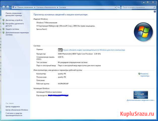The width and height of the screenshot is (158, 121).
Task: Open Панель управления - домашняя страница link
Action: 14,14
